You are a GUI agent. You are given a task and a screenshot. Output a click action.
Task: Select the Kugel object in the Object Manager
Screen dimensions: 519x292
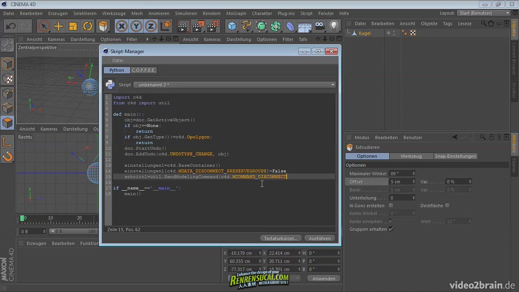click(x=365, y=33)
